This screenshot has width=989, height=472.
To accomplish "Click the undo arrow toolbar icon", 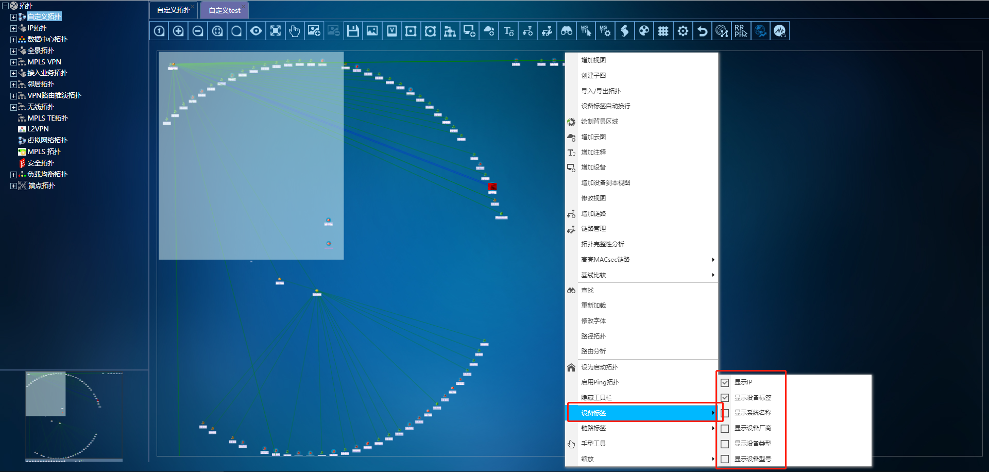I will tap(702, 31).
